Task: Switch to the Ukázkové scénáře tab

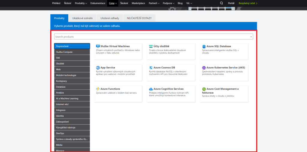Action: point(82,18)
